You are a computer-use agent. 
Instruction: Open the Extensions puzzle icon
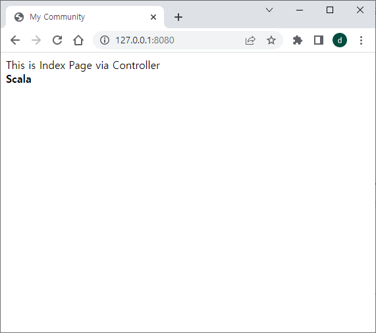coord(298,40)
